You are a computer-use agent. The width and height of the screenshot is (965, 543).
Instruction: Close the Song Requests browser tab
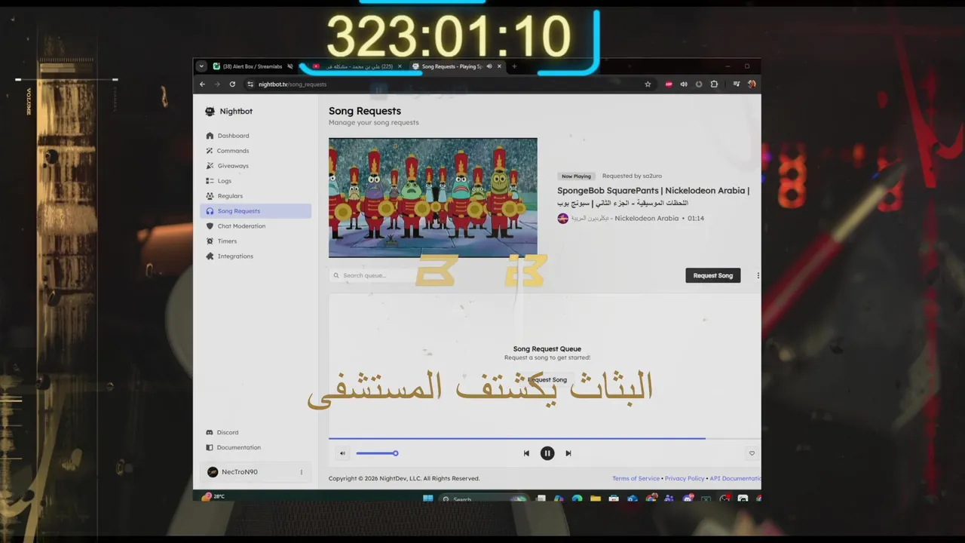click(x=499, y=66)
